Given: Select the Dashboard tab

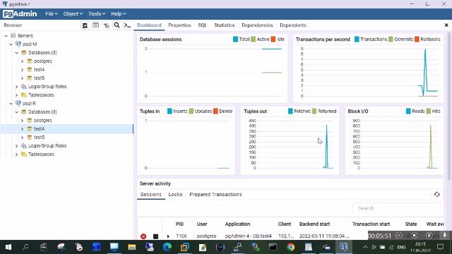Looking at the screenshot, I should tap(149, 25).
